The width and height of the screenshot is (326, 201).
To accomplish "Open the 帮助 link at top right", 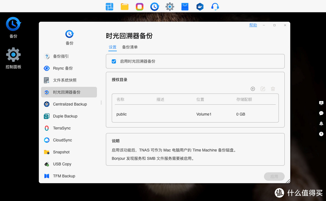I will 253,25.
